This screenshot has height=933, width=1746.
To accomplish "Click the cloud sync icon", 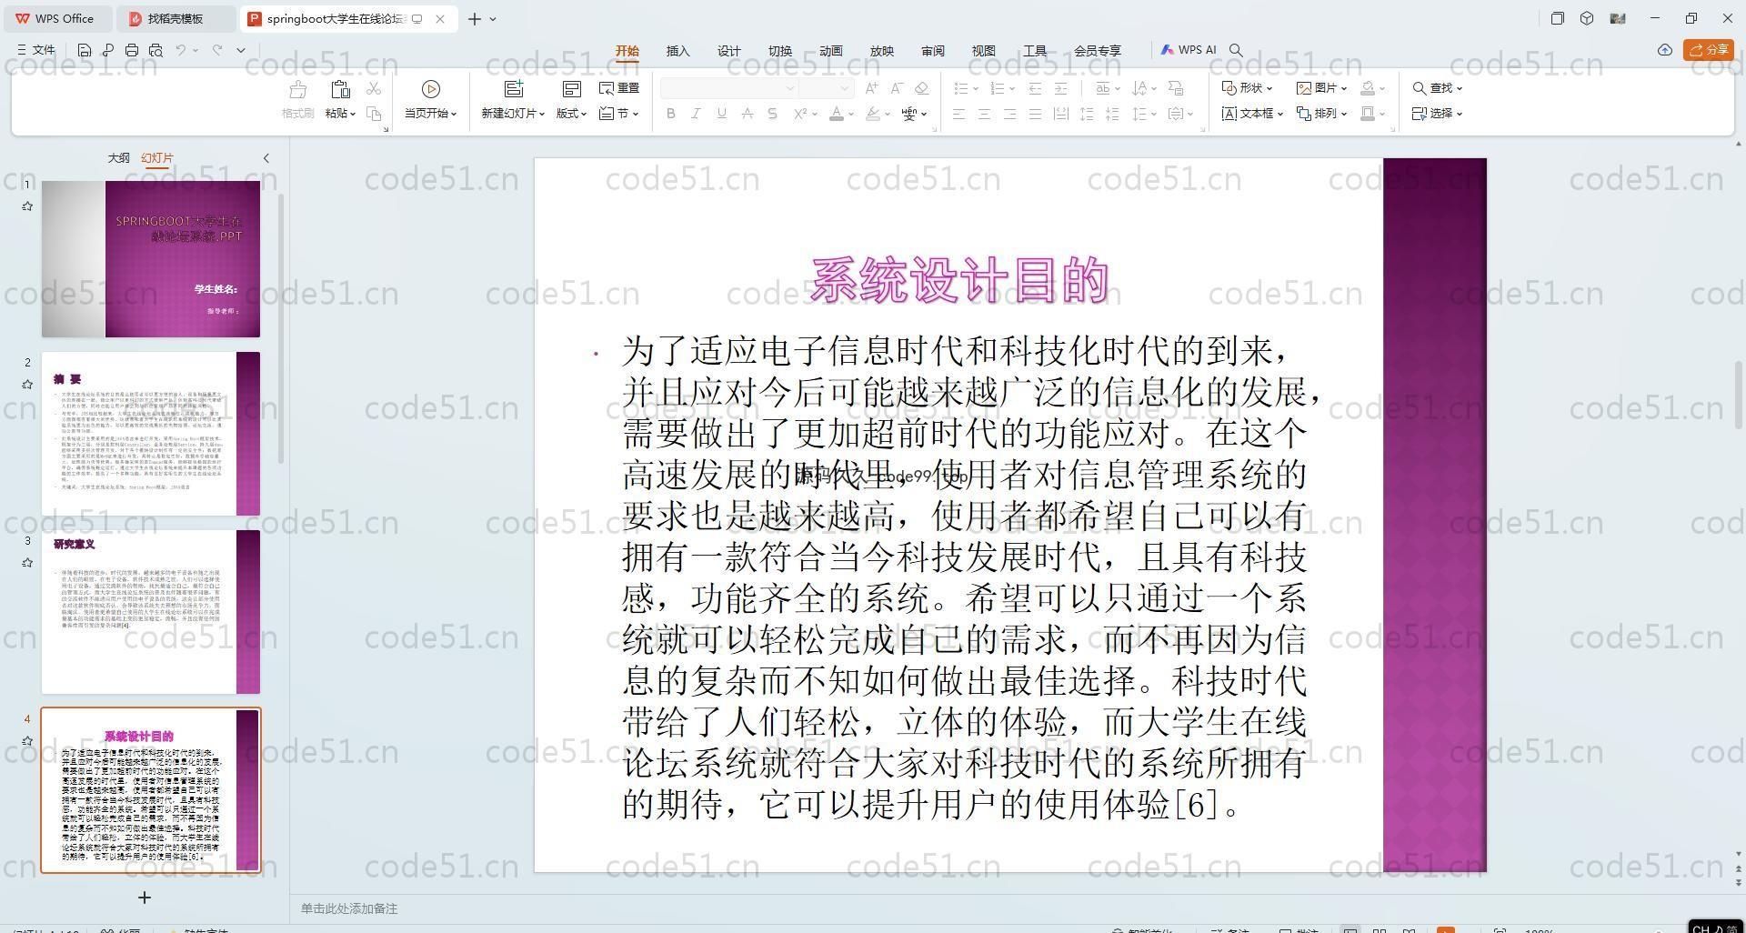I will [1665, 50].
